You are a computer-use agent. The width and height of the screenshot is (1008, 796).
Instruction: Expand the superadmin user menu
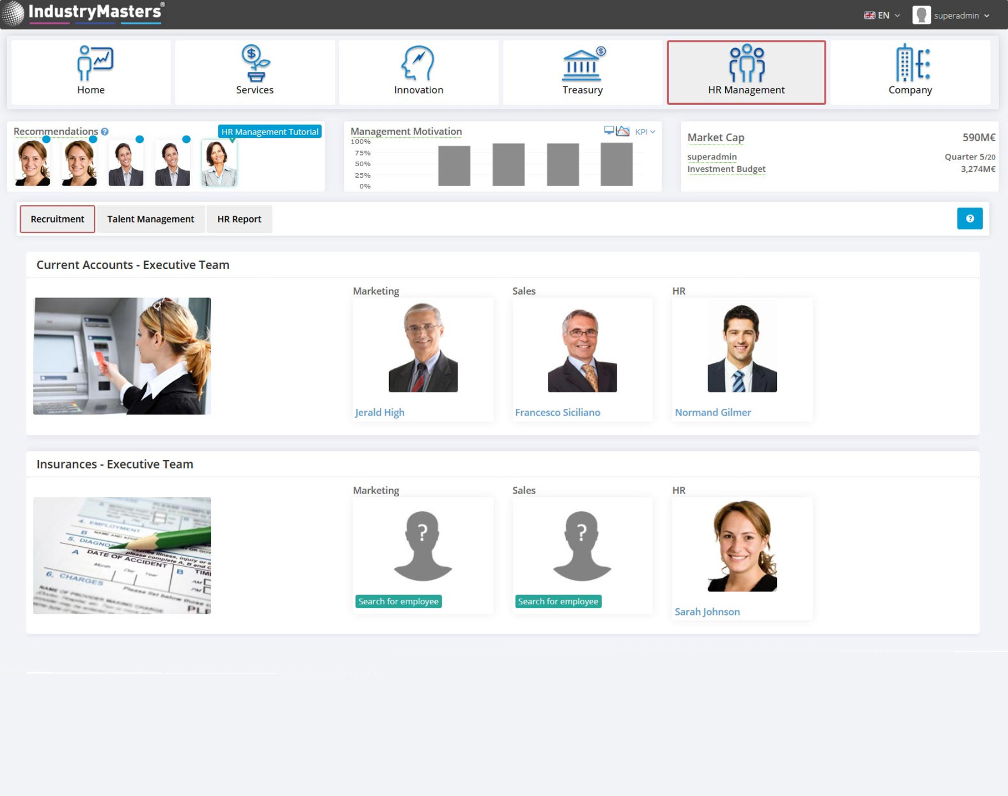point(951,16)
